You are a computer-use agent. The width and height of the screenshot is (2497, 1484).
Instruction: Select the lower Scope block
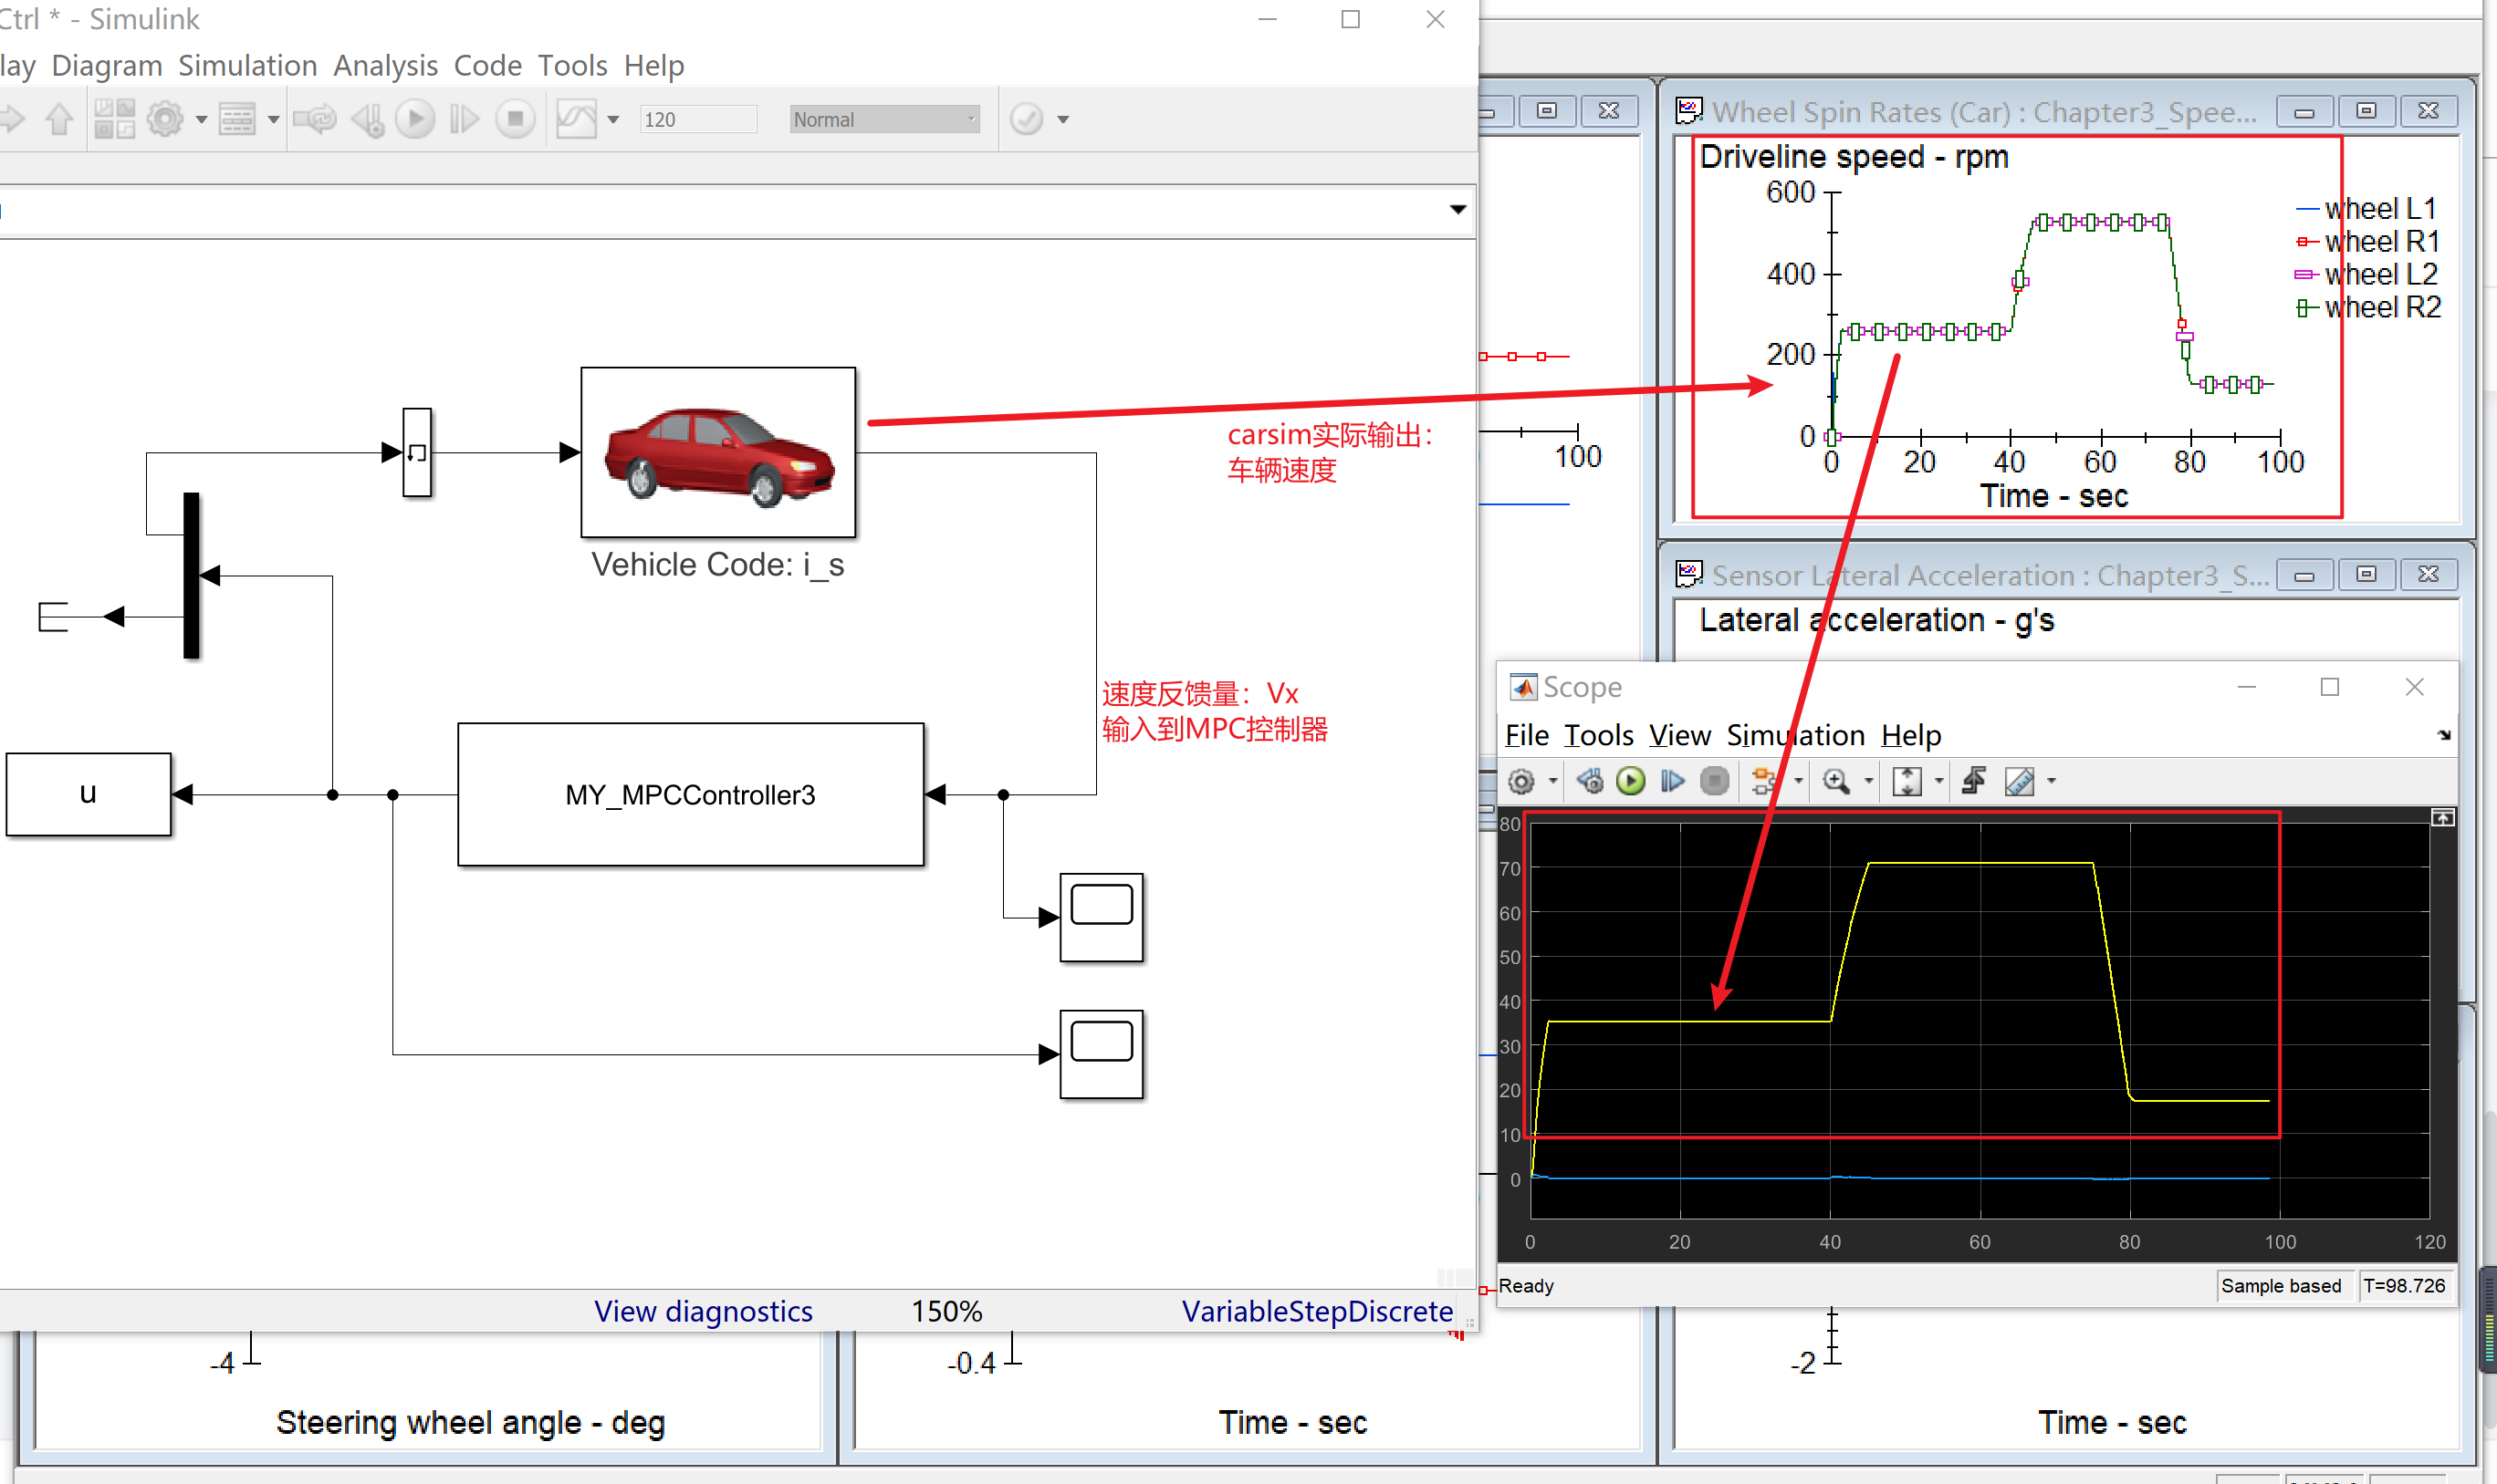(x=1102, y=1054)
